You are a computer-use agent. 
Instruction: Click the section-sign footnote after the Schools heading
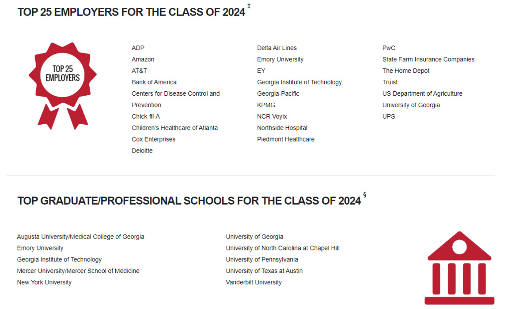(365, 195)
